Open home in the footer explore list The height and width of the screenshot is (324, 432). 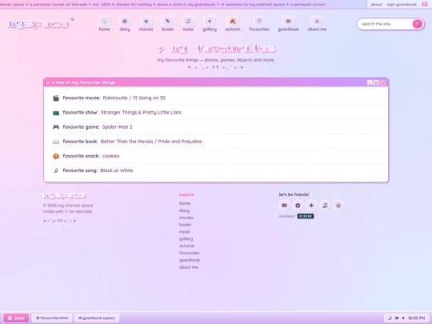pyautogui.click(x=185, y=203)
